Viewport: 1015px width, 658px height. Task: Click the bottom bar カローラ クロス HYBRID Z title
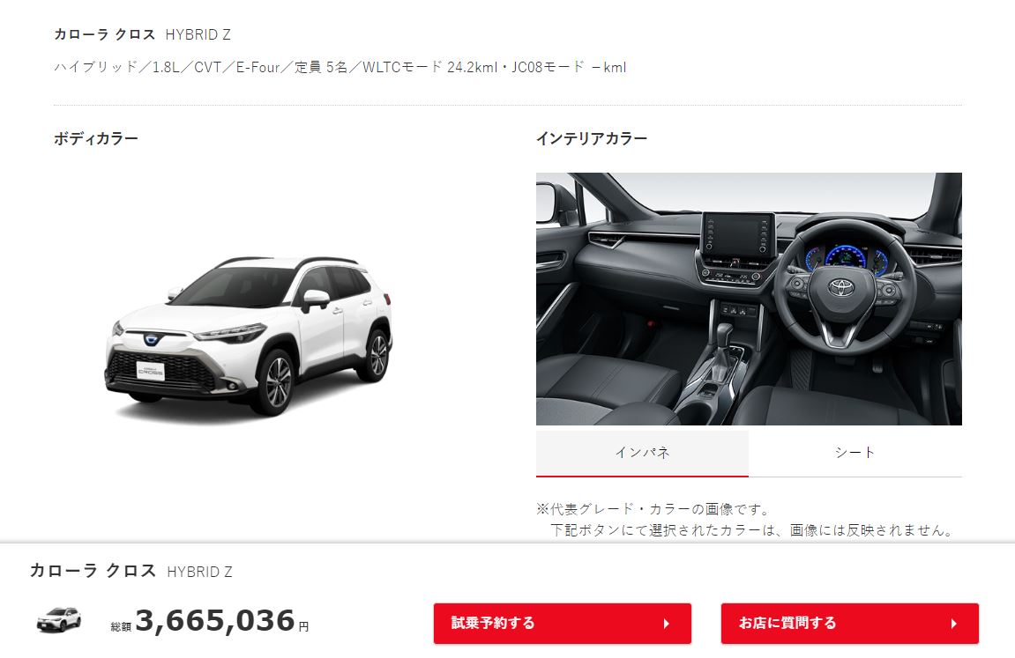(131, 571)
